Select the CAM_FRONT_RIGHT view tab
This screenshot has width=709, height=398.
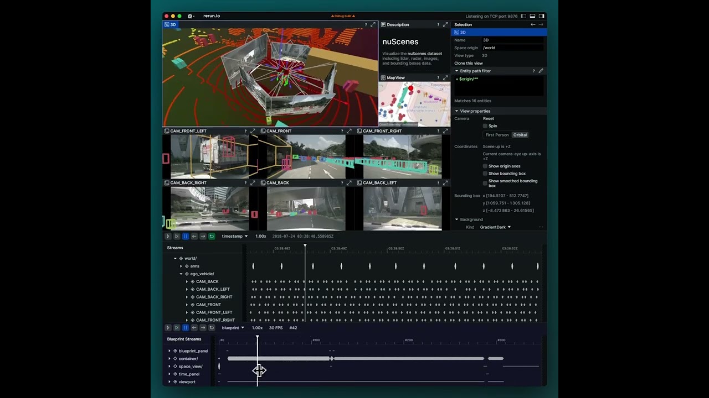[x=379, y=131]
